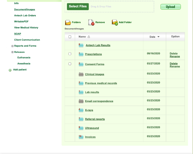Click the Lab results folder icon
This screenshot has width=193, height=154.
tap(81, 92)
